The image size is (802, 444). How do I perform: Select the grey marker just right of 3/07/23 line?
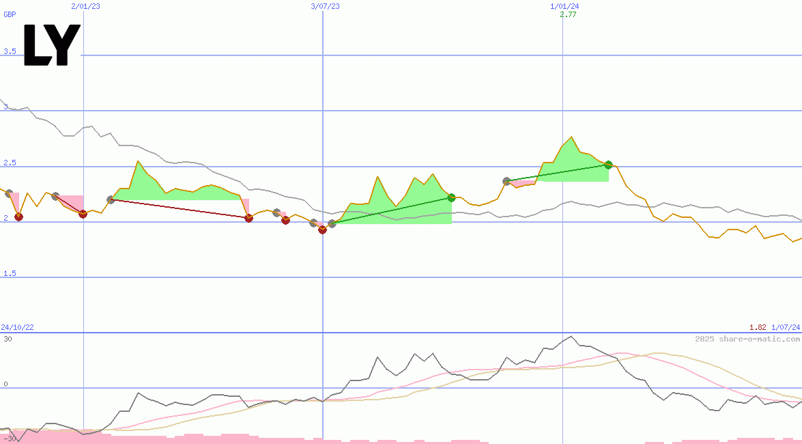[x=332, y=223]
